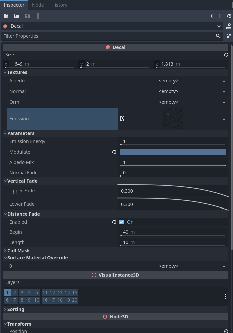Navigate back in the Inspector history arrow

coord(212,16)
